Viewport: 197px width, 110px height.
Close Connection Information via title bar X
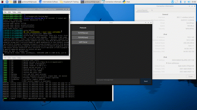[195, 6]
